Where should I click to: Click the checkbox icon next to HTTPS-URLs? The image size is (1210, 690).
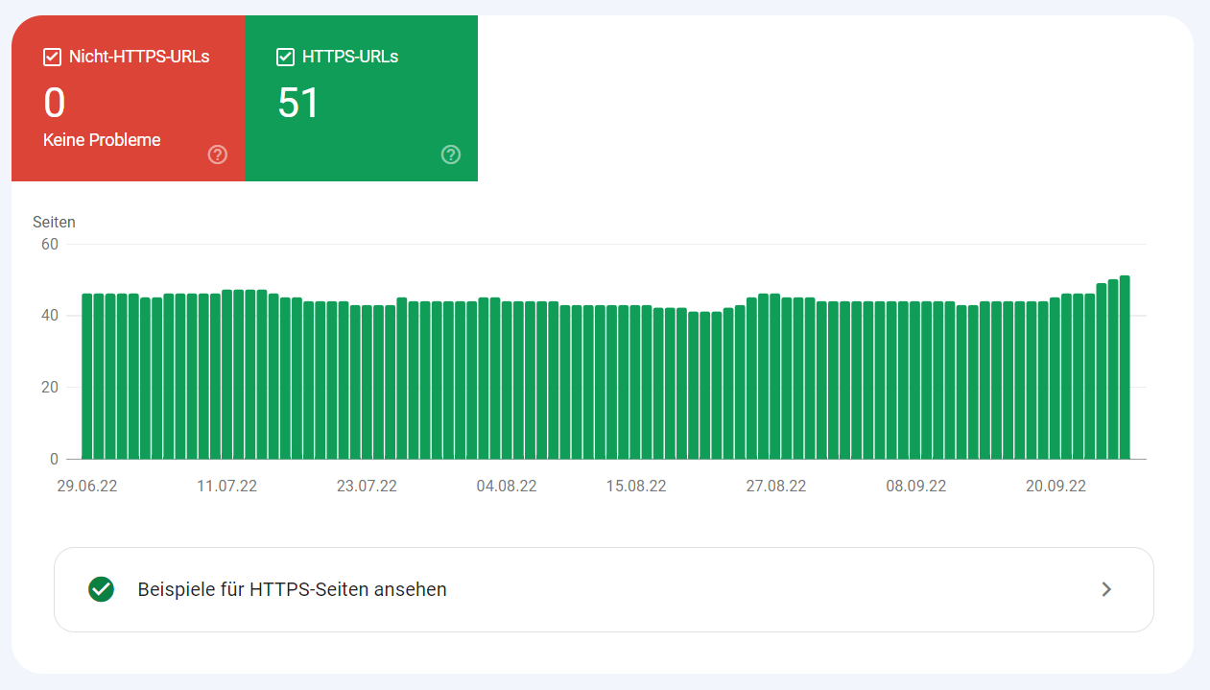[x=285, y=57]
